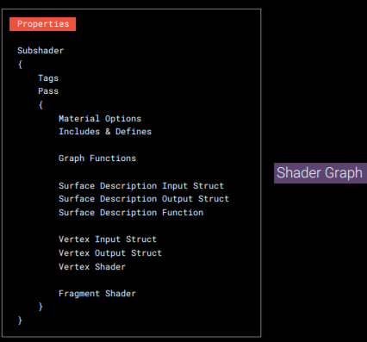Image resolution: width=367 pixels, height=342 pixels.
Task: Click Surface Description Output Struct
Action: [x=144, y=199]
